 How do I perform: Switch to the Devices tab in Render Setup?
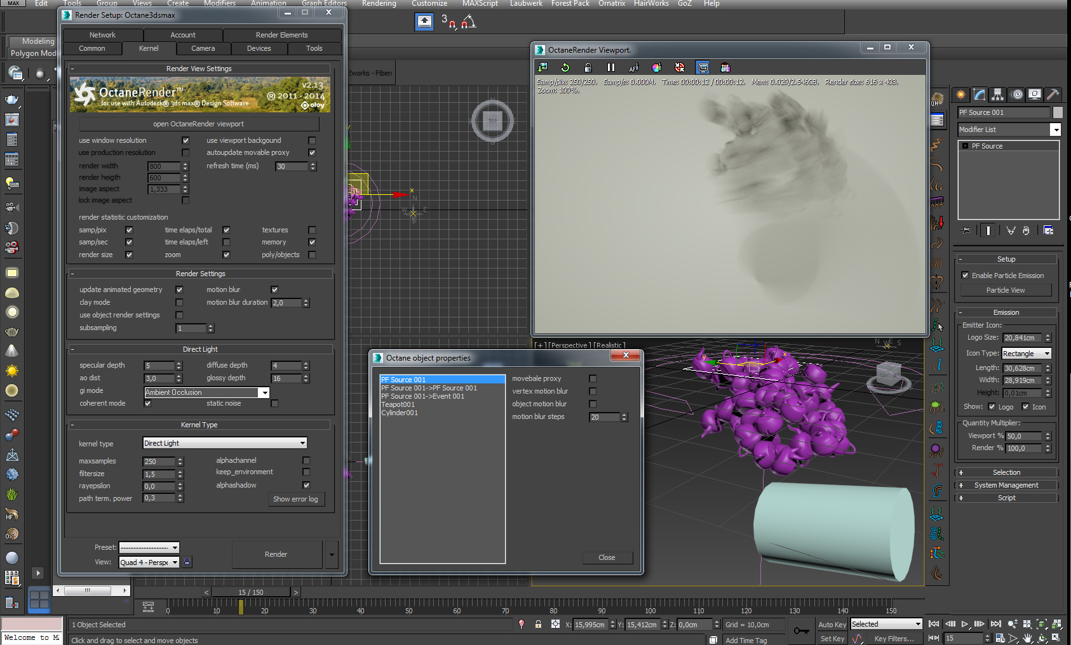(259, 48)
